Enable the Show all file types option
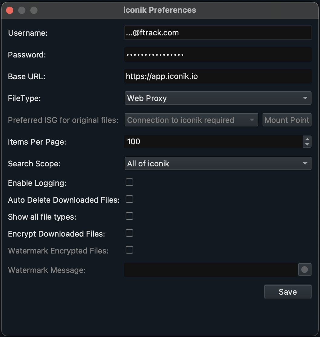This screenshot has height=337, width=320. (x=129, y=216)
